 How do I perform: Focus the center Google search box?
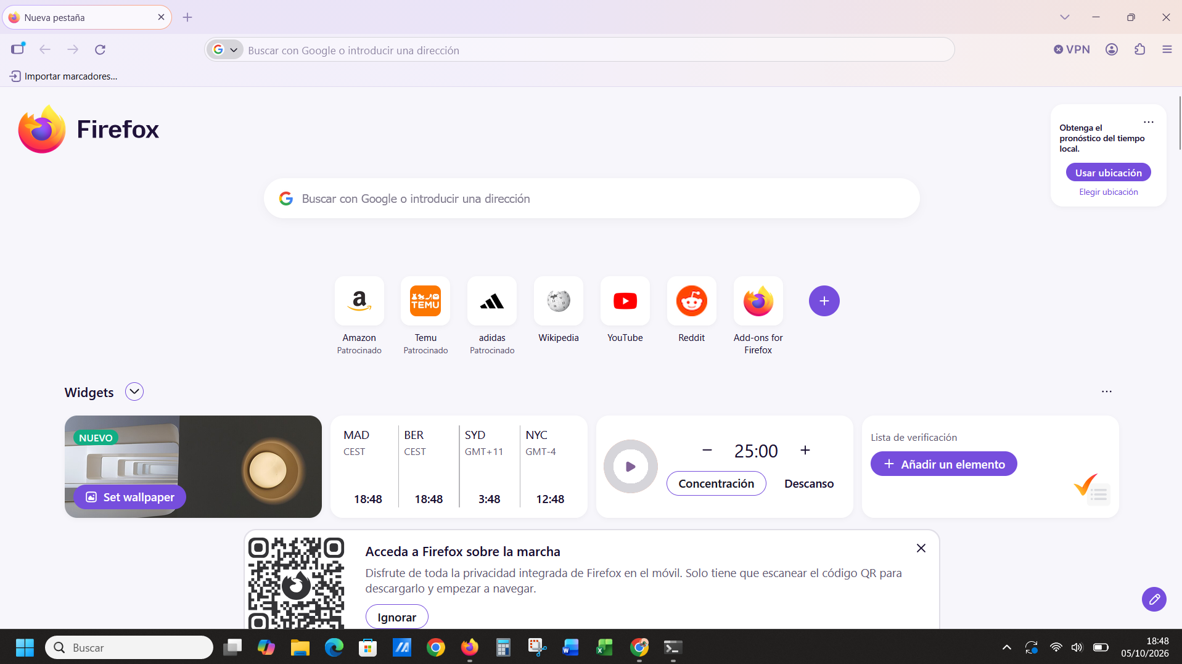[x=592, y=199]
